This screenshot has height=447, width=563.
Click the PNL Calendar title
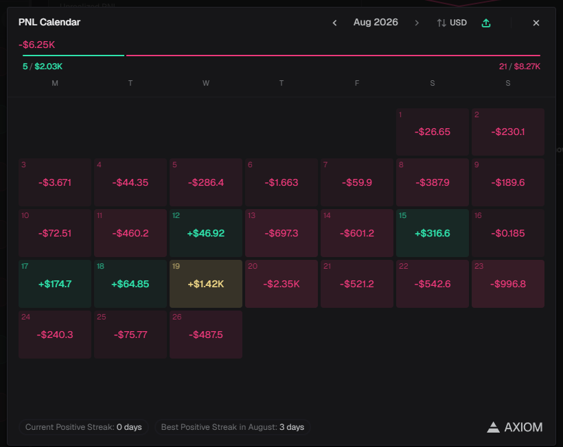pyautogui.click(x=49, y=22)
